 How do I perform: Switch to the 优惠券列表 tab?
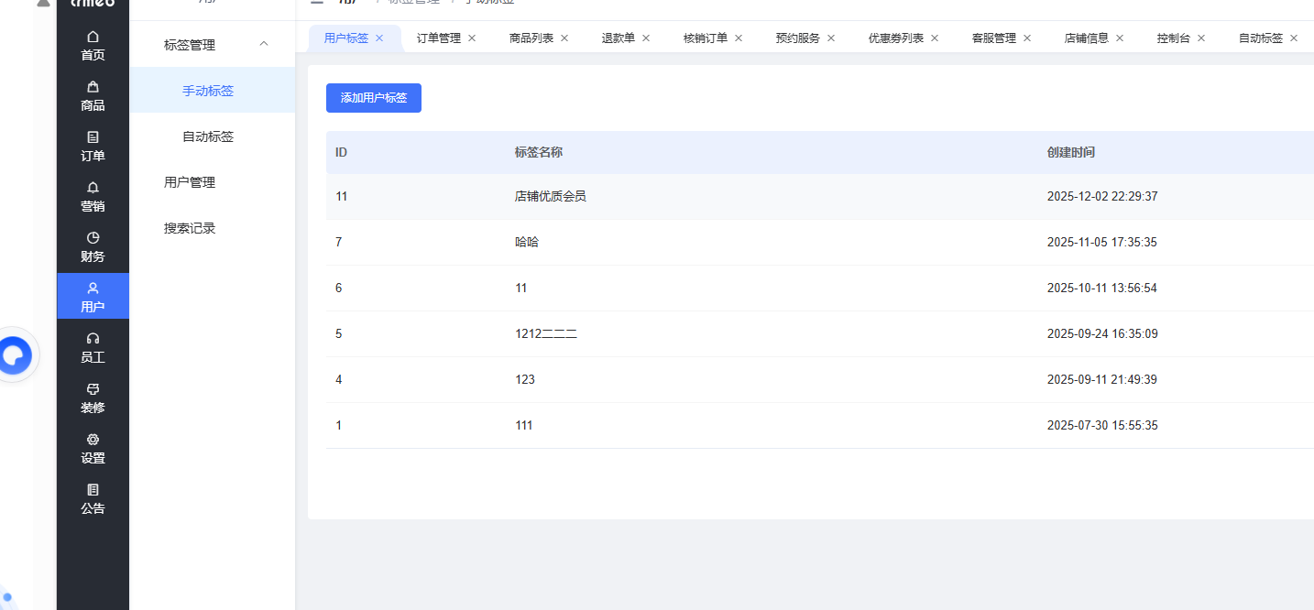coord(895,38)
